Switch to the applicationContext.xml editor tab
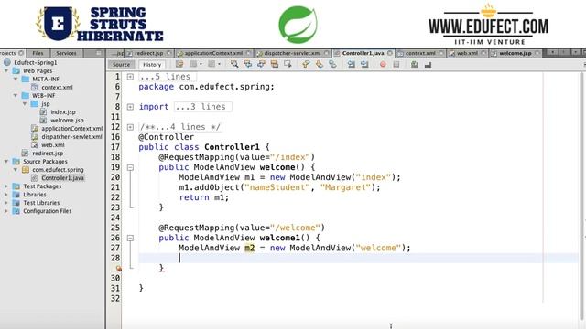 click(213, 53)
